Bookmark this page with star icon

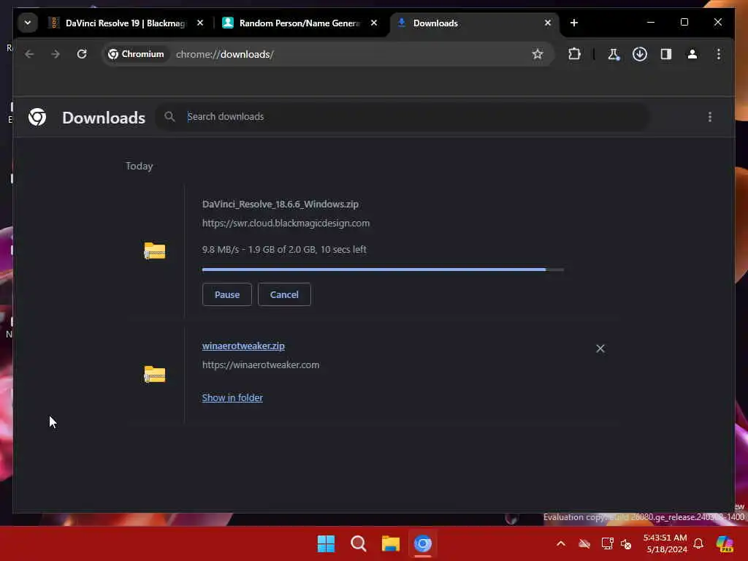538,54
